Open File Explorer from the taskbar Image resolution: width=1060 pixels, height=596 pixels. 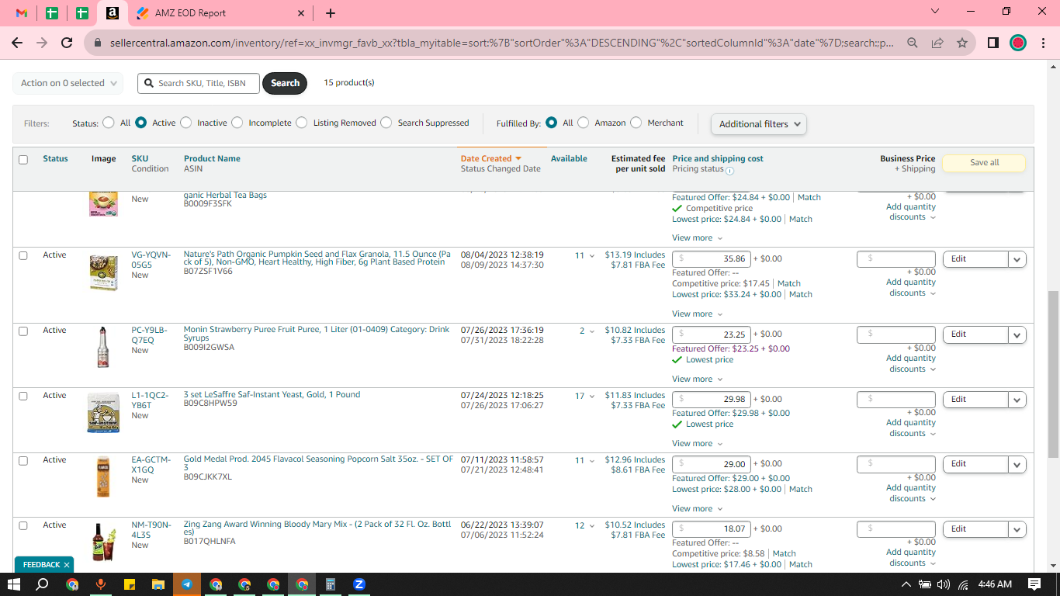tap(158, 584)
